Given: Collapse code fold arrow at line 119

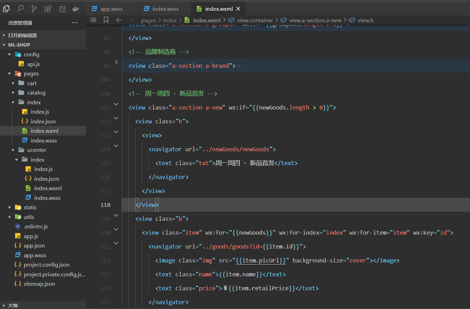Looking at the screenshot, I should click(116, 215).
